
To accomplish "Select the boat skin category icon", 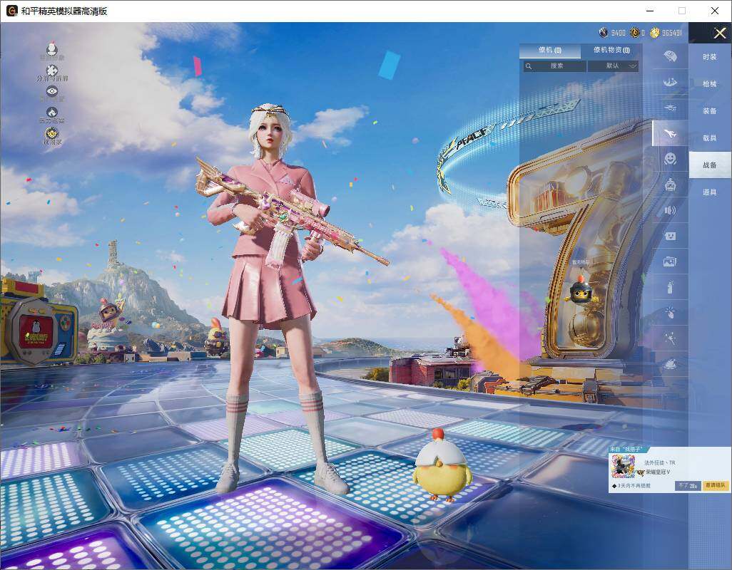I will point(670,82).
